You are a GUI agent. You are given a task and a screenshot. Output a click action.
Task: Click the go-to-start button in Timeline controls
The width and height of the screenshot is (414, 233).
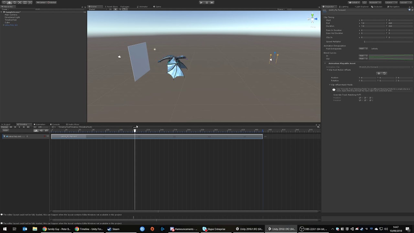pos(11,127)
